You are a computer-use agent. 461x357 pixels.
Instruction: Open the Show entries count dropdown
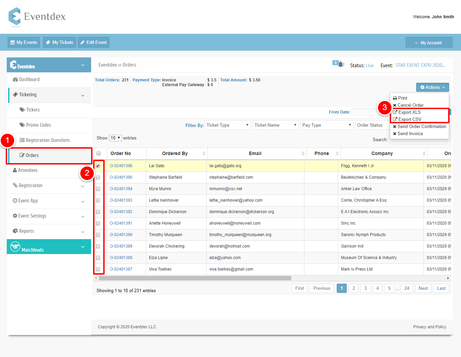click(115, 138)
